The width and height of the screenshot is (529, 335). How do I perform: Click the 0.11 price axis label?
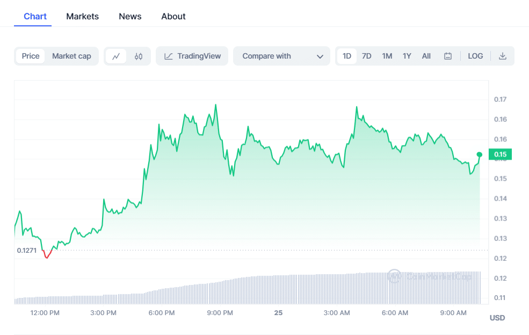pyautogui.click(x=501, y=298)
